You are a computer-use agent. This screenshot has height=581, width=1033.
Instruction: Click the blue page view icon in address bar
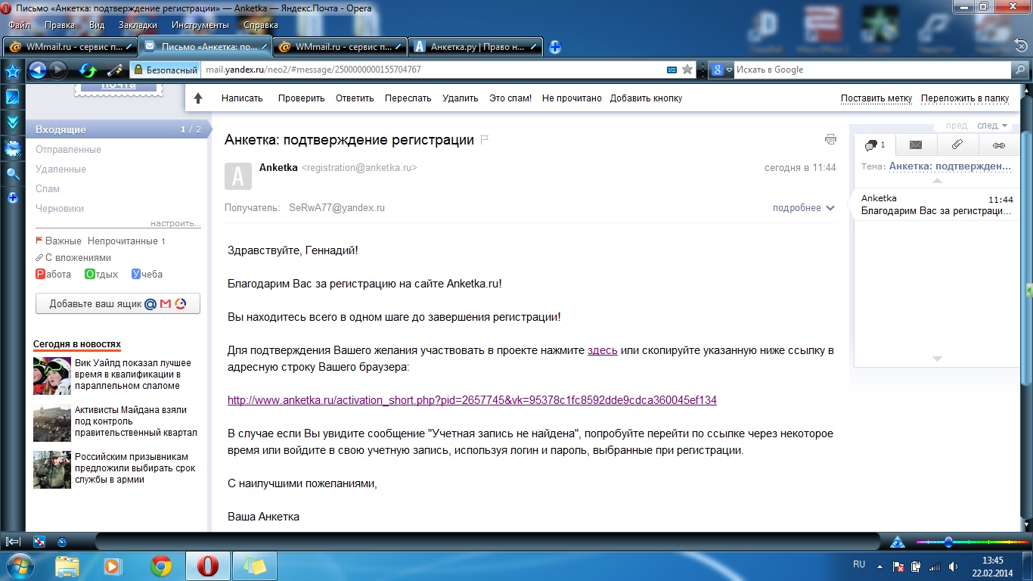coord(672,70)
